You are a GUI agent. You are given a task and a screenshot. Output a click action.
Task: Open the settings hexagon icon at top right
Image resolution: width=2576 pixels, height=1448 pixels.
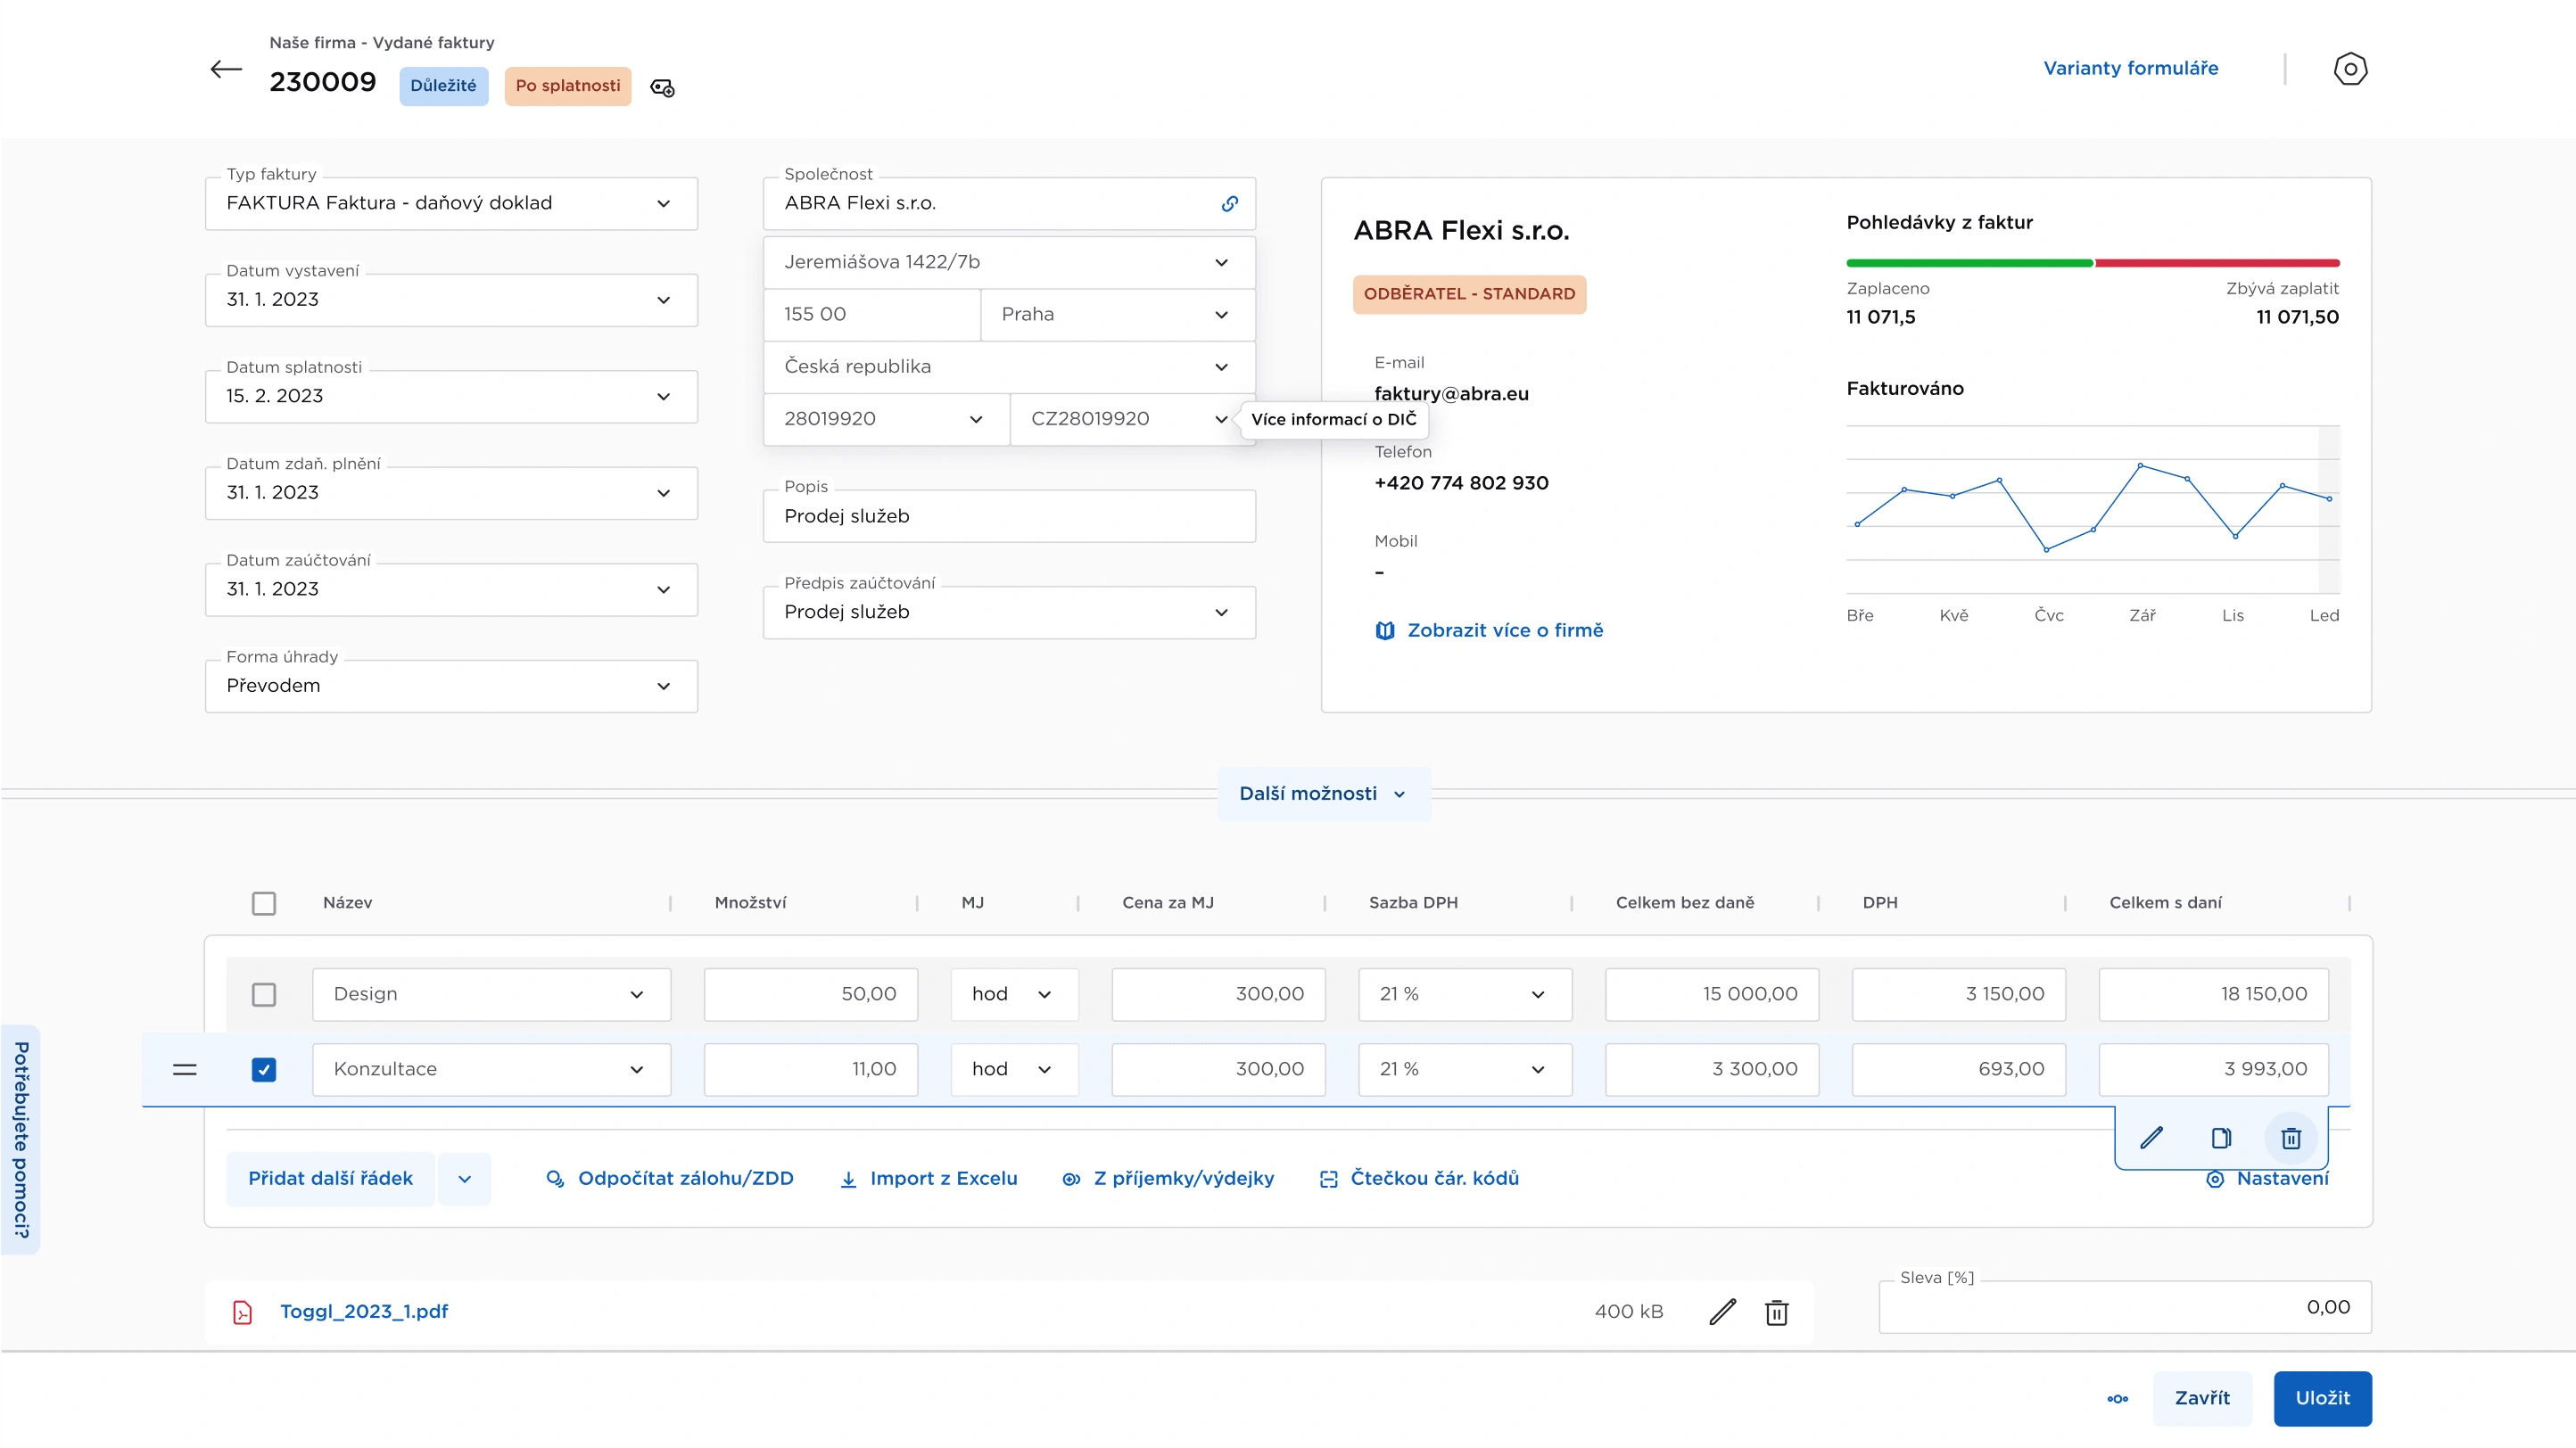click(2350, 69)
